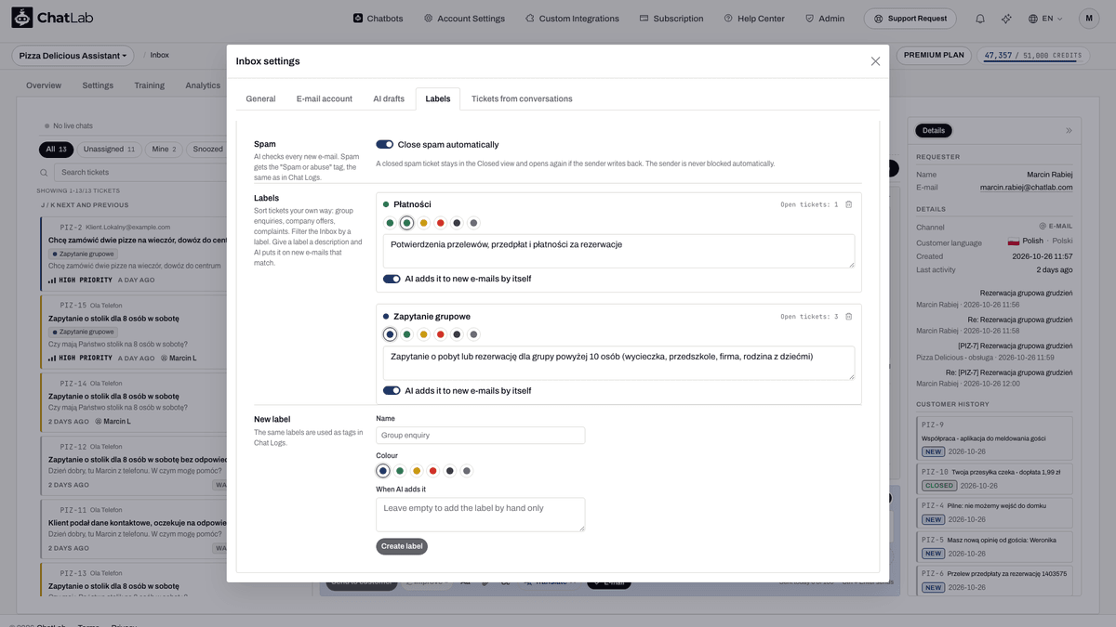Click the sparkle AI icon in top bar
Screen dimensions: 1116x627
point(1006,19)
